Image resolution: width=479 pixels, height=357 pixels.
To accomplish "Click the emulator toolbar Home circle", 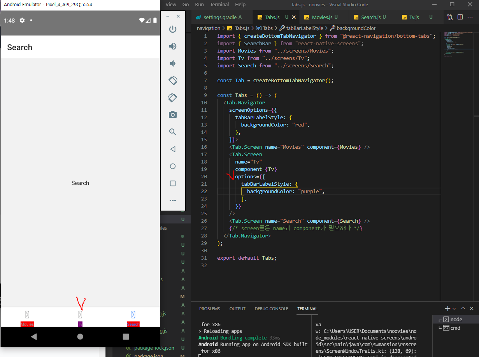I will (x=173, y=166).
